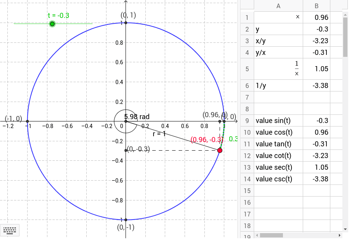Click the point at (0, -1) at bottom
This screenshot has width=349, height=239.
(126, 220)
